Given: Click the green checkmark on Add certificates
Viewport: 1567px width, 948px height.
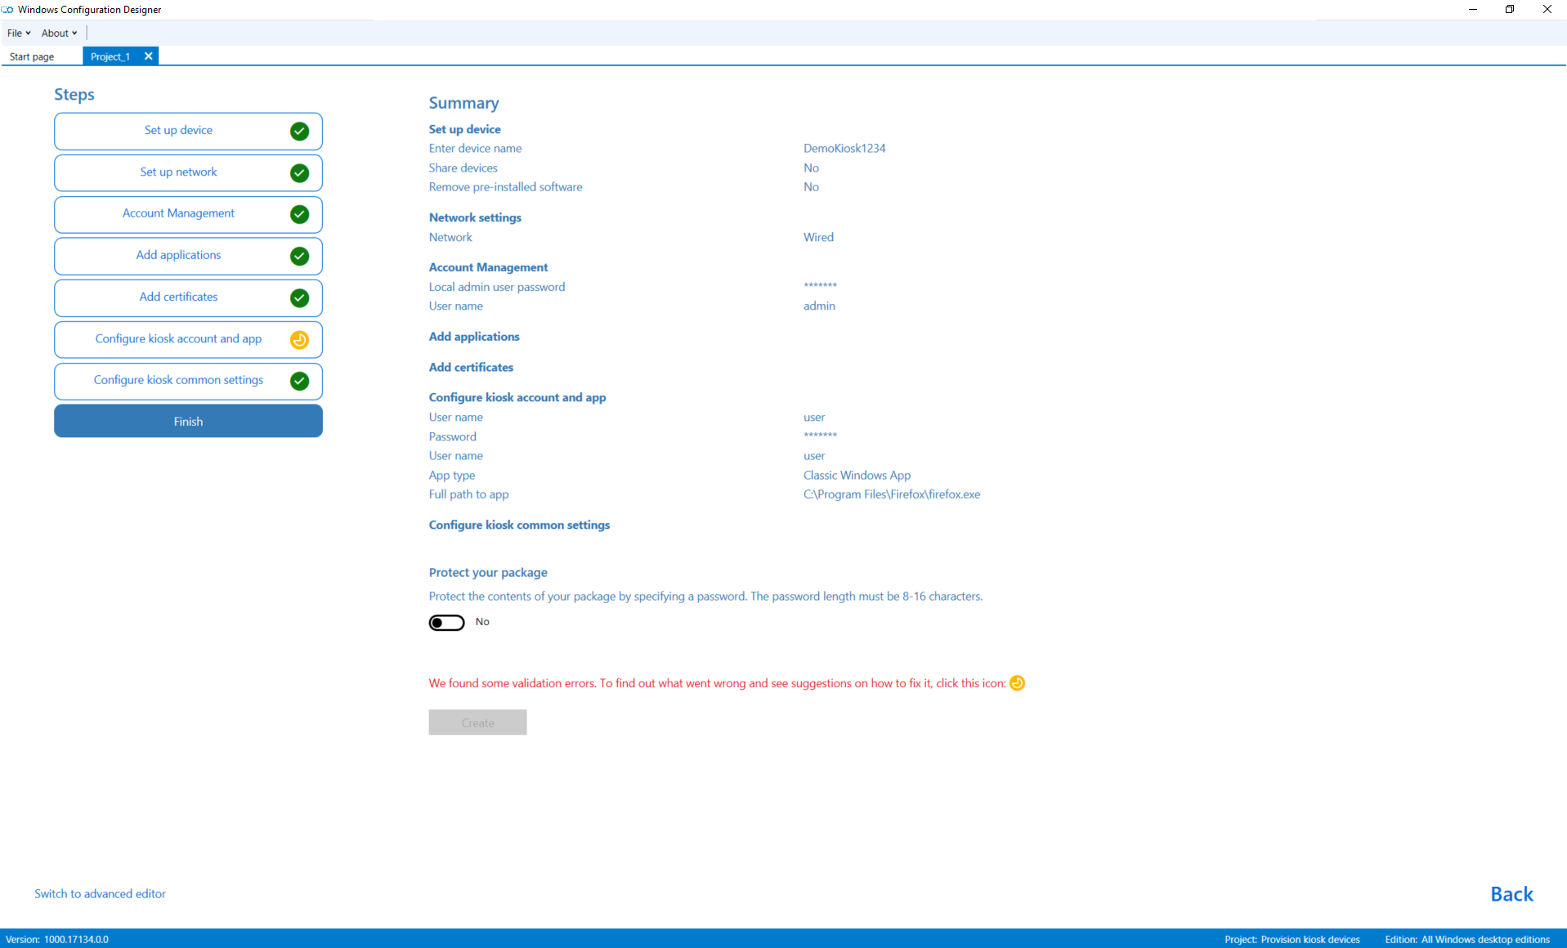Looking at the screenshot, I should click(x=300, y=297).
